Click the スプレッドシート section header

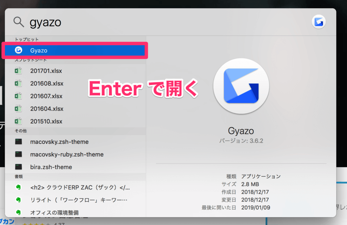click(x=27, y=60)
